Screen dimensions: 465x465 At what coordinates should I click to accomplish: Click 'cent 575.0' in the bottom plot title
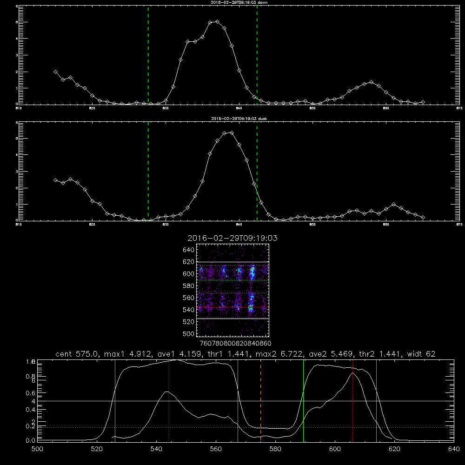click(77, 354)
